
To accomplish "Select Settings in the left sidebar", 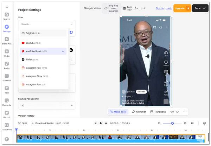I will click(7, 28).
